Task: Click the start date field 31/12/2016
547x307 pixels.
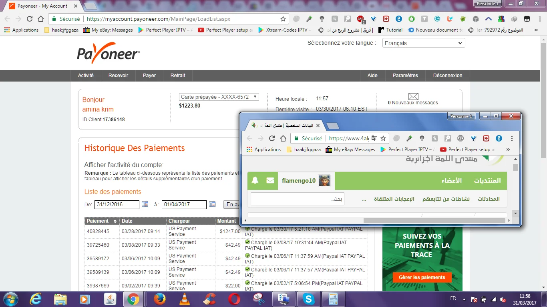Action: pyautogui.click(x=117, y=204)
